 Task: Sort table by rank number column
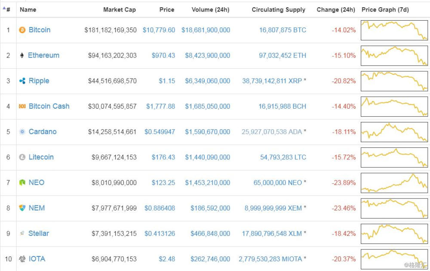tap(8, 9)
